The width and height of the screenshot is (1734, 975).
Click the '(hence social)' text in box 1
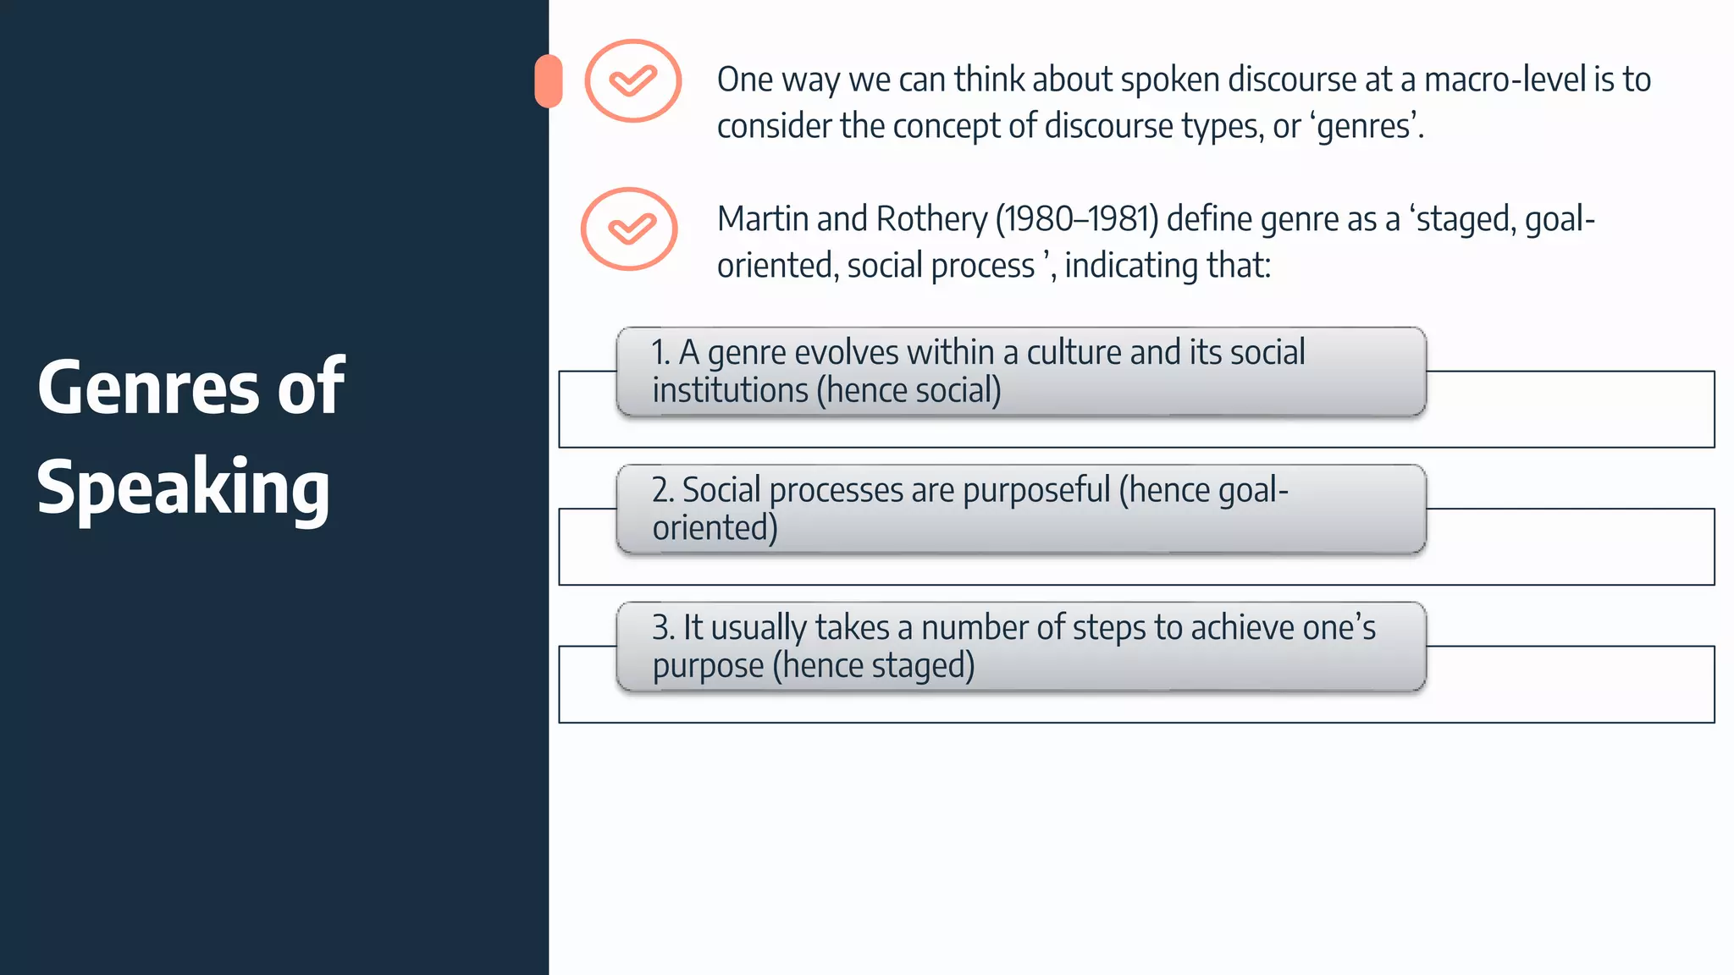[x=908, y=391]
